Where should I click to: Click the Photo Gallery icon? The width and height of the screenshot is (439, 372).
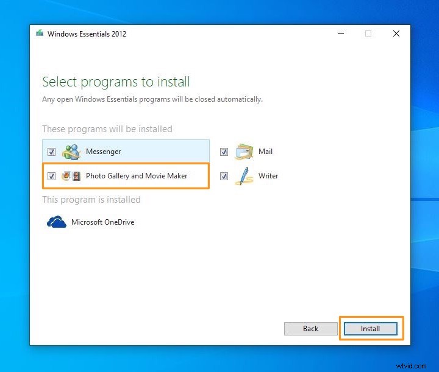click(x=66, y=176)
